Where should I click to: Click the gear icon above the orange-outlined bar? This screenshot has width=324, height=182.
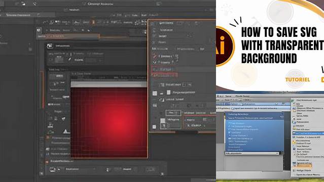coord(39,30)
